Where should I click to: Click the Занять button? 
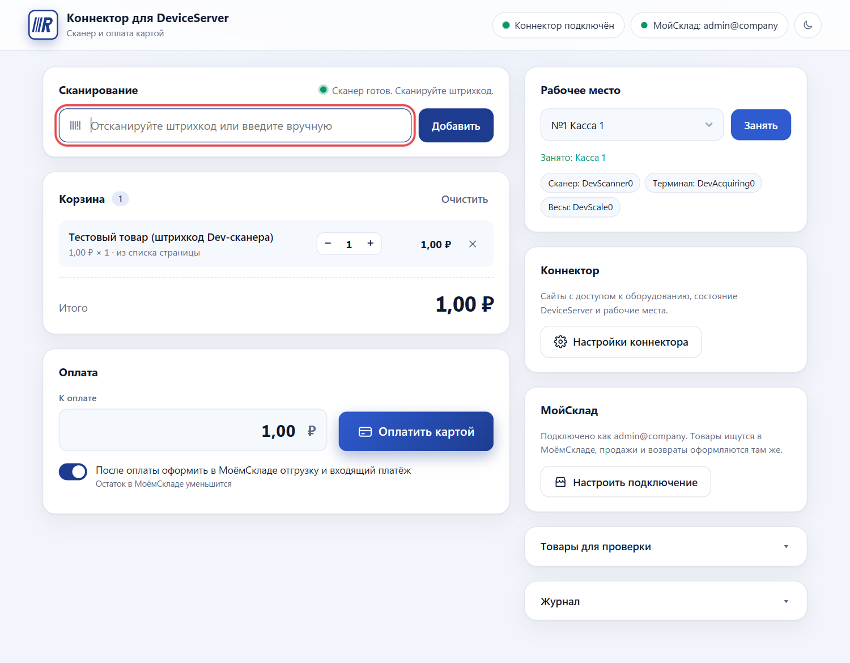(760, 125)
